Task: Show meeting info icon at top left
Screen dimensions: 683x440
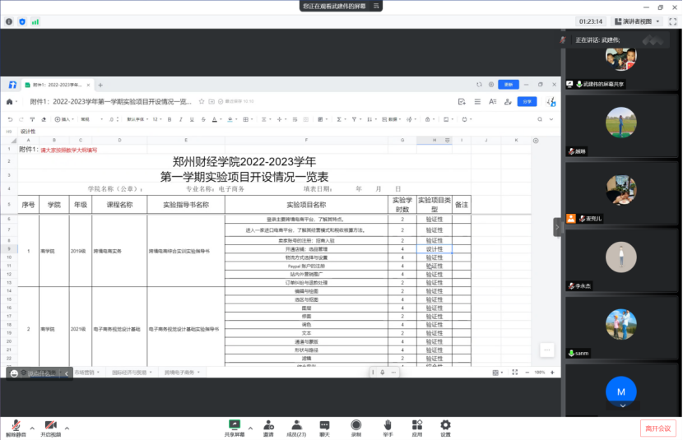Action: coord(9,21)
